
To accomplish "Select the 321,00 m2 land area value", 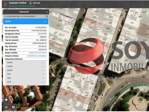I will 43,46.
